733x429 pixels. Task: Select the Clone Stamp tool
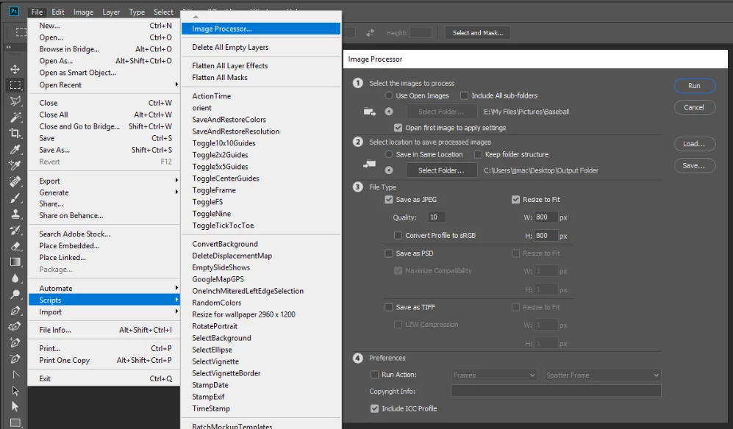pyautogui.click(x=15, y=214)
